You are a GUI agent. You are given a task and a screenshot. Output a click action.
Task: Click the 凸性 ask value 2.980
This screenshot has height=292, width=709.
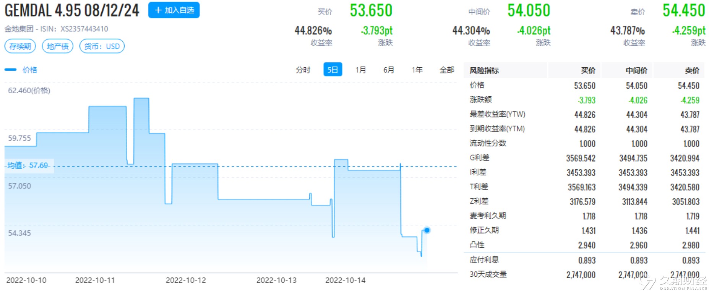tap(691, 245)
